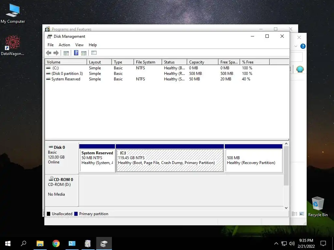The height and width of the screenshot is (250, 334).
Task: Click the scroll-down arrow in graphical view
Action: pyautogui.click(x=286, y=208)
